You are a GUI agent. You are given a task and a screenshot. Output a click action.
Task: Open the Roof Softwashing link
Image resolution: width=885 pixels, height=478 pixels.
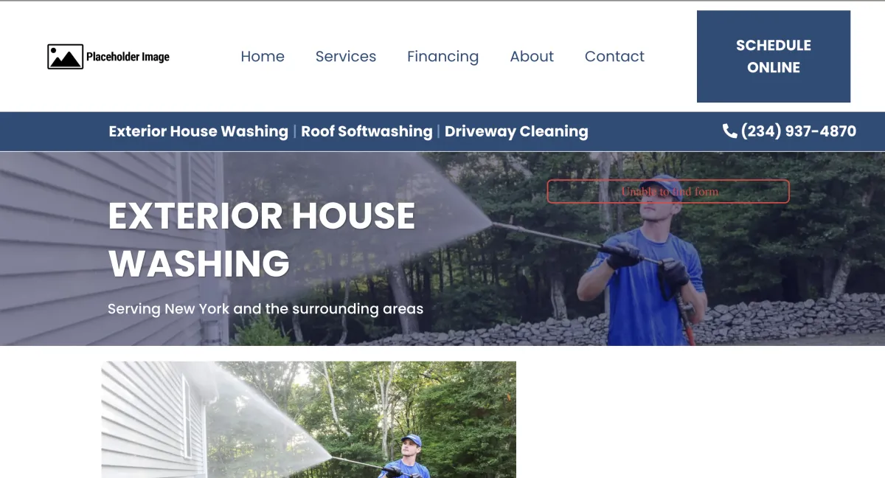[x=367, y=131]
